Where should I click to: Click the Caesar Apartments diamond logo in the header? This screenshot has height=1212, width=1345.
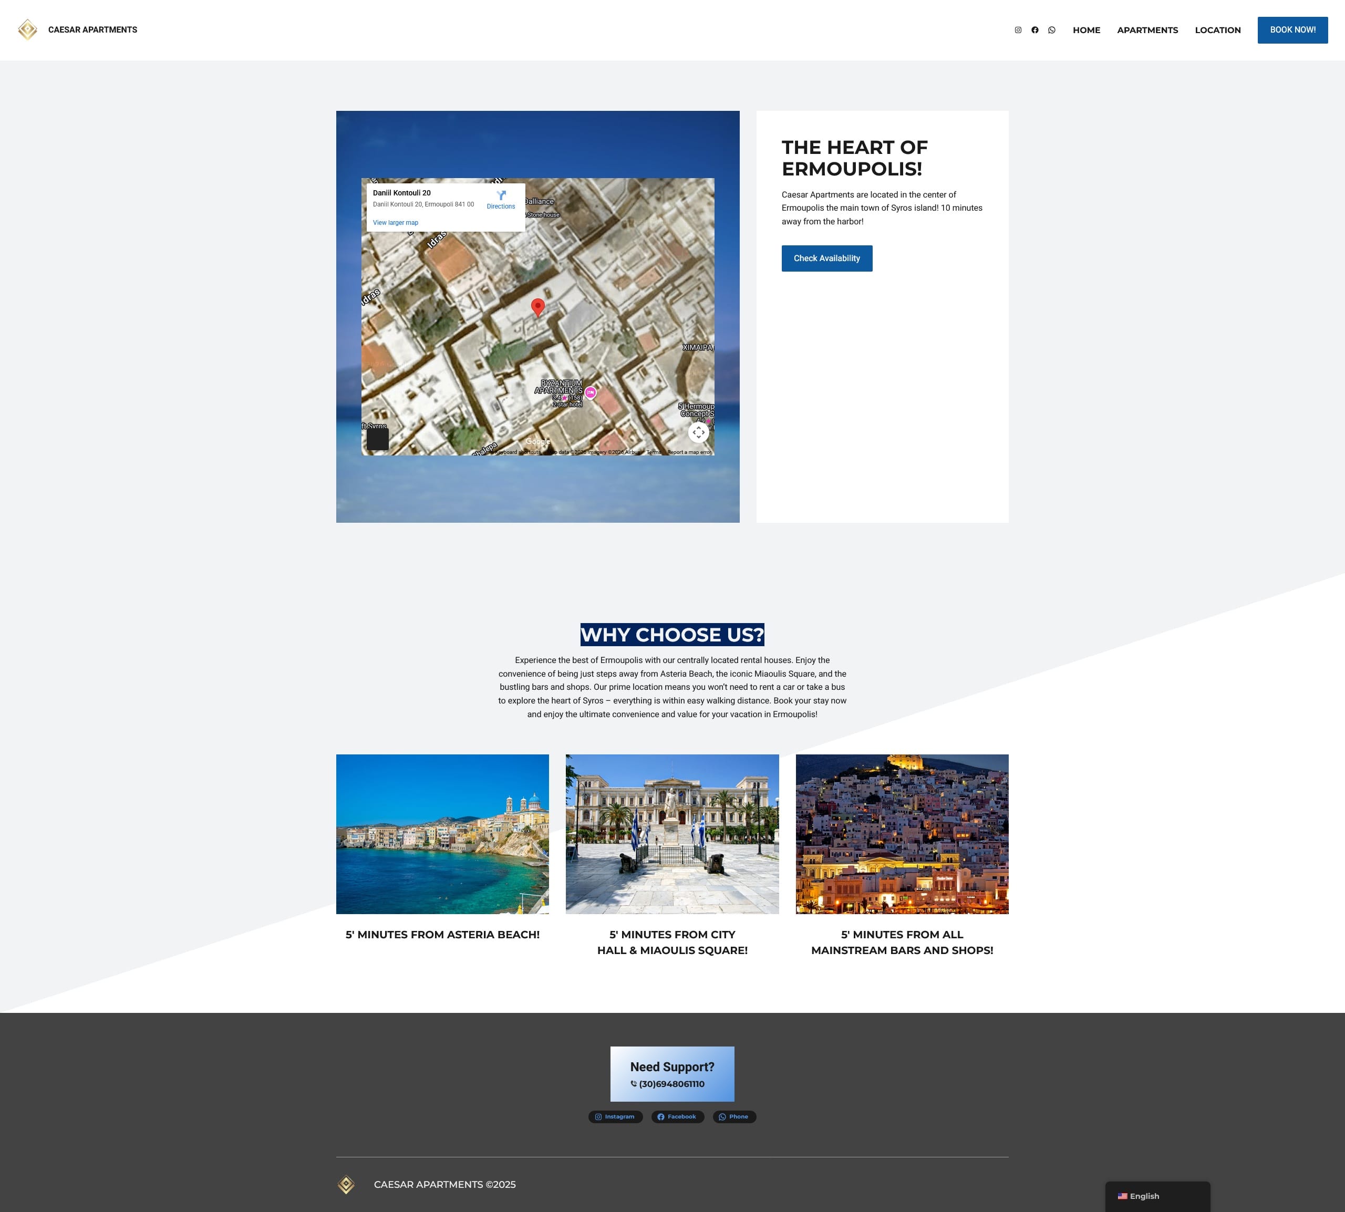point(27,30)
